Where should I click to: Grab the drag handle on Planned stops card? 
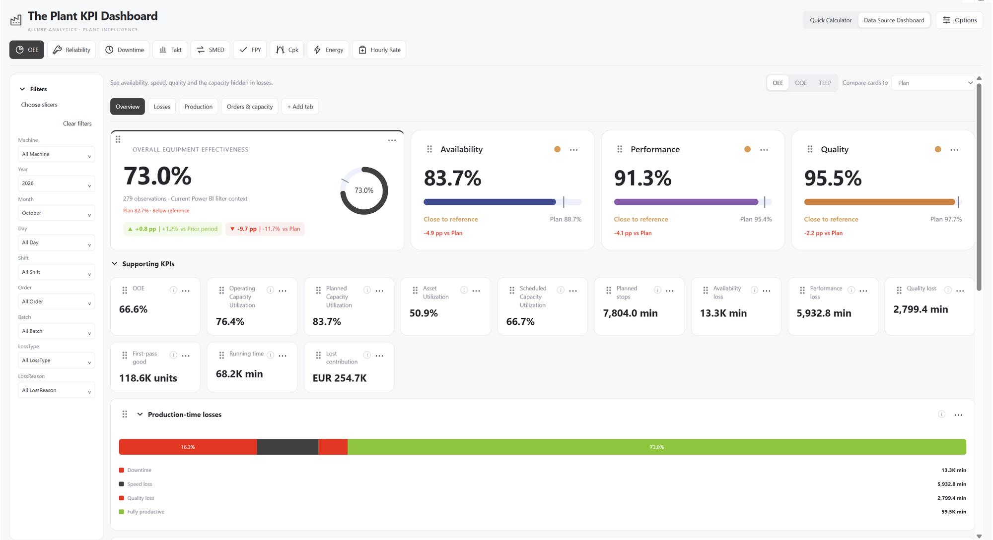[609, 291]
